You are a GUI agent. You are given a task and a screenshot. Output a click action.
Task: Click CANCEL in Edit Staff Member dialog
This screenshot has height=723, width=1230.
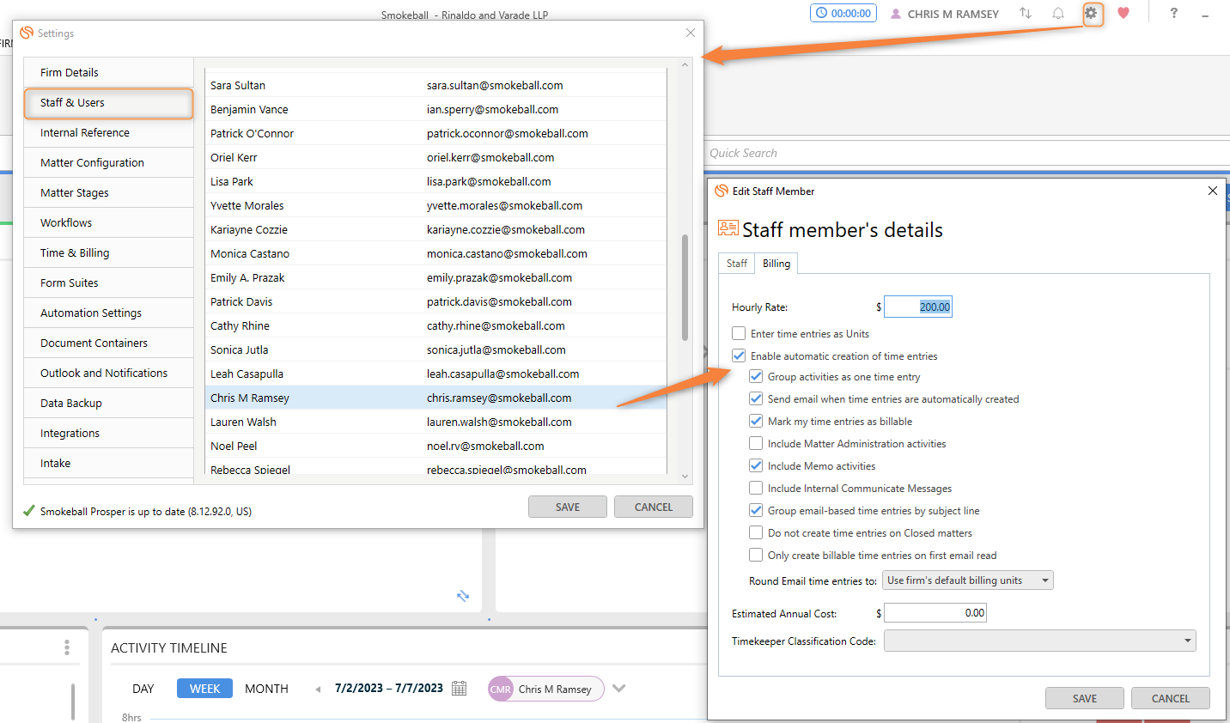click(x=1171, y=698)
